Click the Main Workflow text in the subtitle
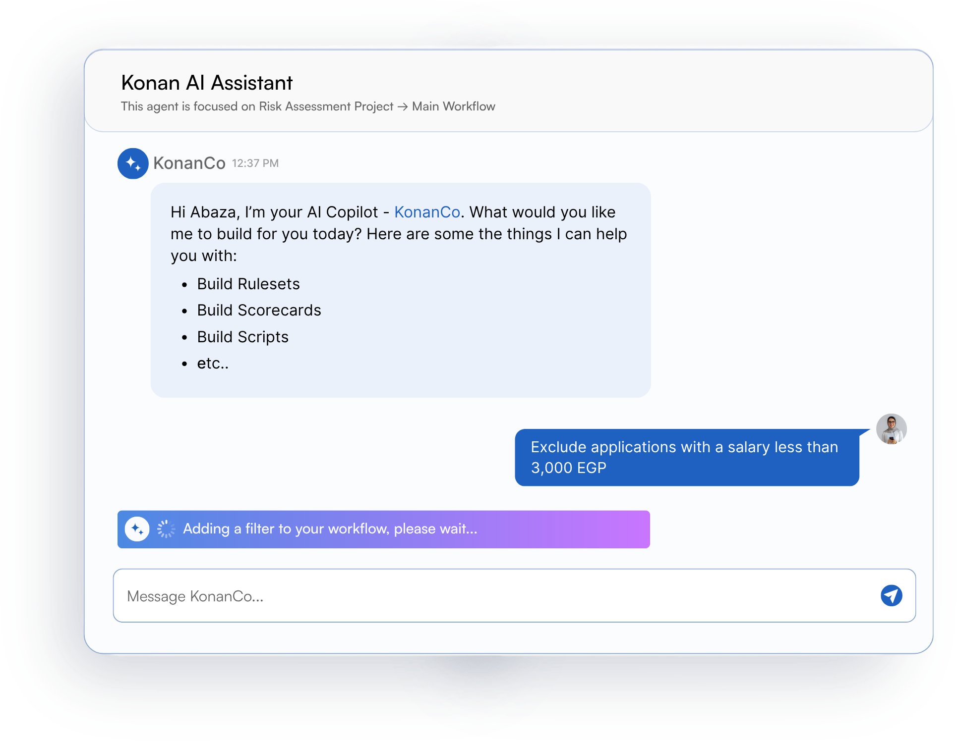 click(x=453, y=106)
